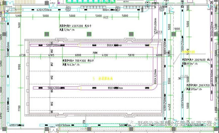
Task: Click the 700X300 louver annotation text
Action: tap(78, 61)
